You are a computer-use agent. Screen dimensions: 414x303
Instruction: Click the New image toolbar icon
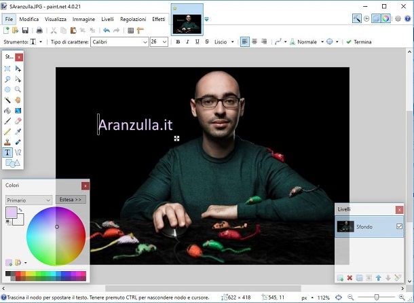tap(6, 31)
